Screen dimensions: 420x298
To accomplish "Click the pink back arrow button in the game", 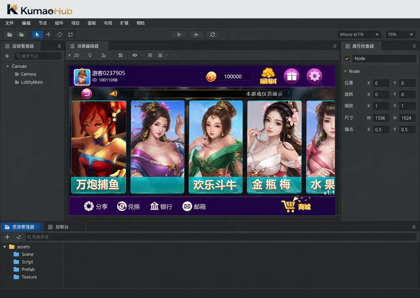I will [87, 94].
